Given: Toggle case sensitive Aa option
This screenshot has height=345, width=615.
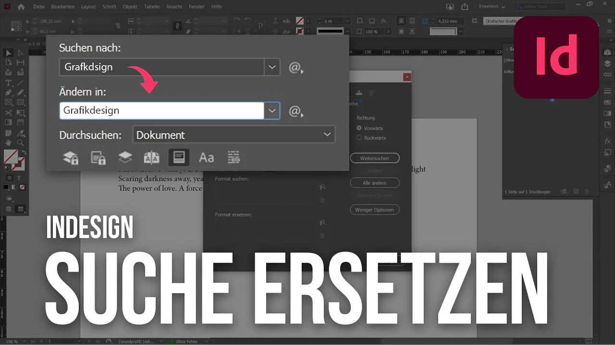Looking at the screenshot, I should click(x=206, y=158).
